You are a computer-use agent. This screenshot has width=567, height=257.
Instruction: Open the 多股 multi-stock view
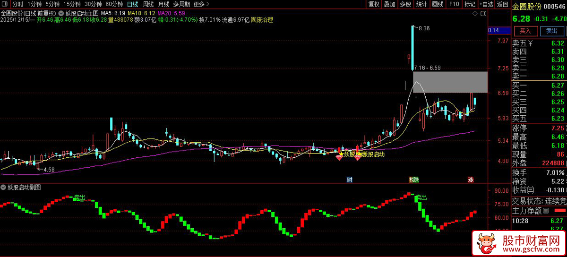(405, 4)
